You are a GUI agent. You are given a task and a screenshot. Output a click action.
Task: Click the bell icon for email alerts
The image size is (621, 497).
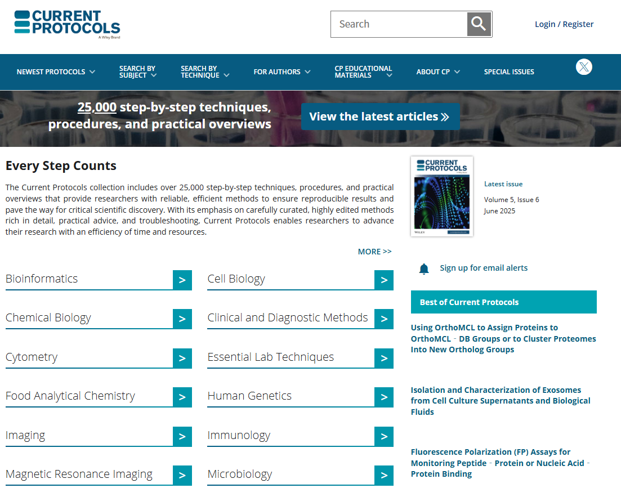click(424, 268)
